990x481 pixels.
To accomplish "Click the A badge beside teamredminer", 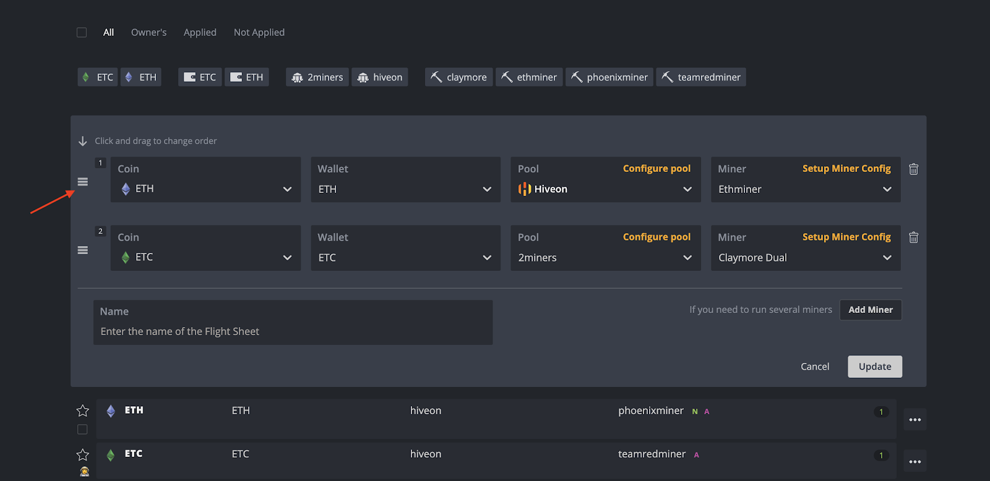I will coord(697,455).
